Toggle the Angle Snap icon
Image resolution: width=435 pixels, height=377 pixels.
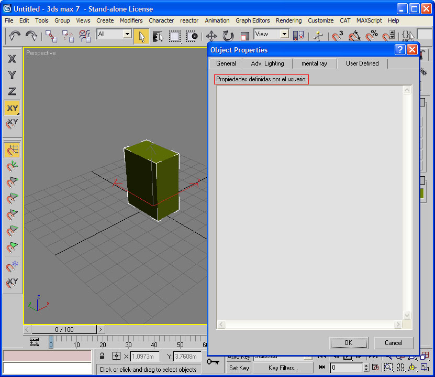click(x=354, y=36)
